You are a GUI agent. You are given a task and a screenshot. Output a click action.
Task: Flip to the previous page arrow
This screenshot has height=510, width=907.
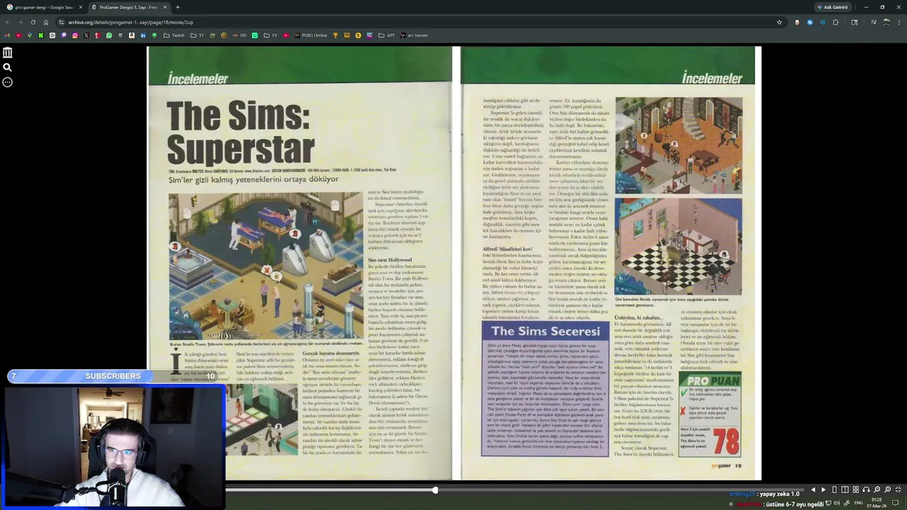click(813, 489)
